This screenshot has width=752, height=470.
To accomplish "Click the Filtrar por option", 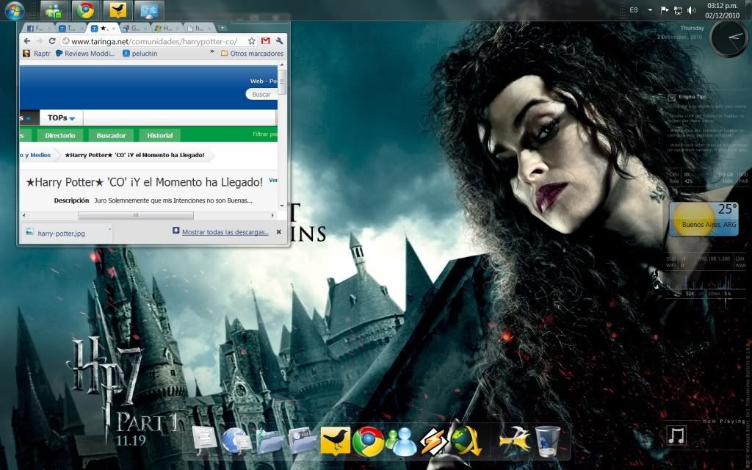I will [264, 134].
